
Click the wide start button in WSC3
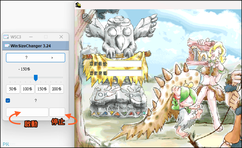27,112
